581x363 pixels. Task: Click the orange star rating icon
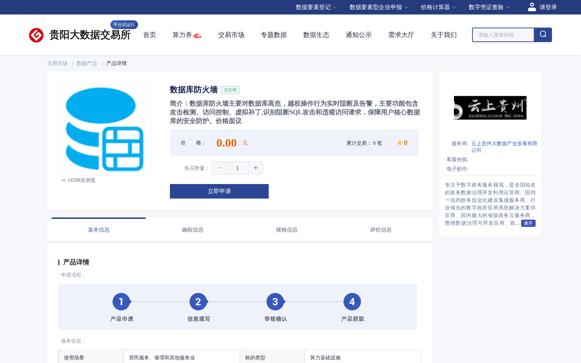(399, 143)
